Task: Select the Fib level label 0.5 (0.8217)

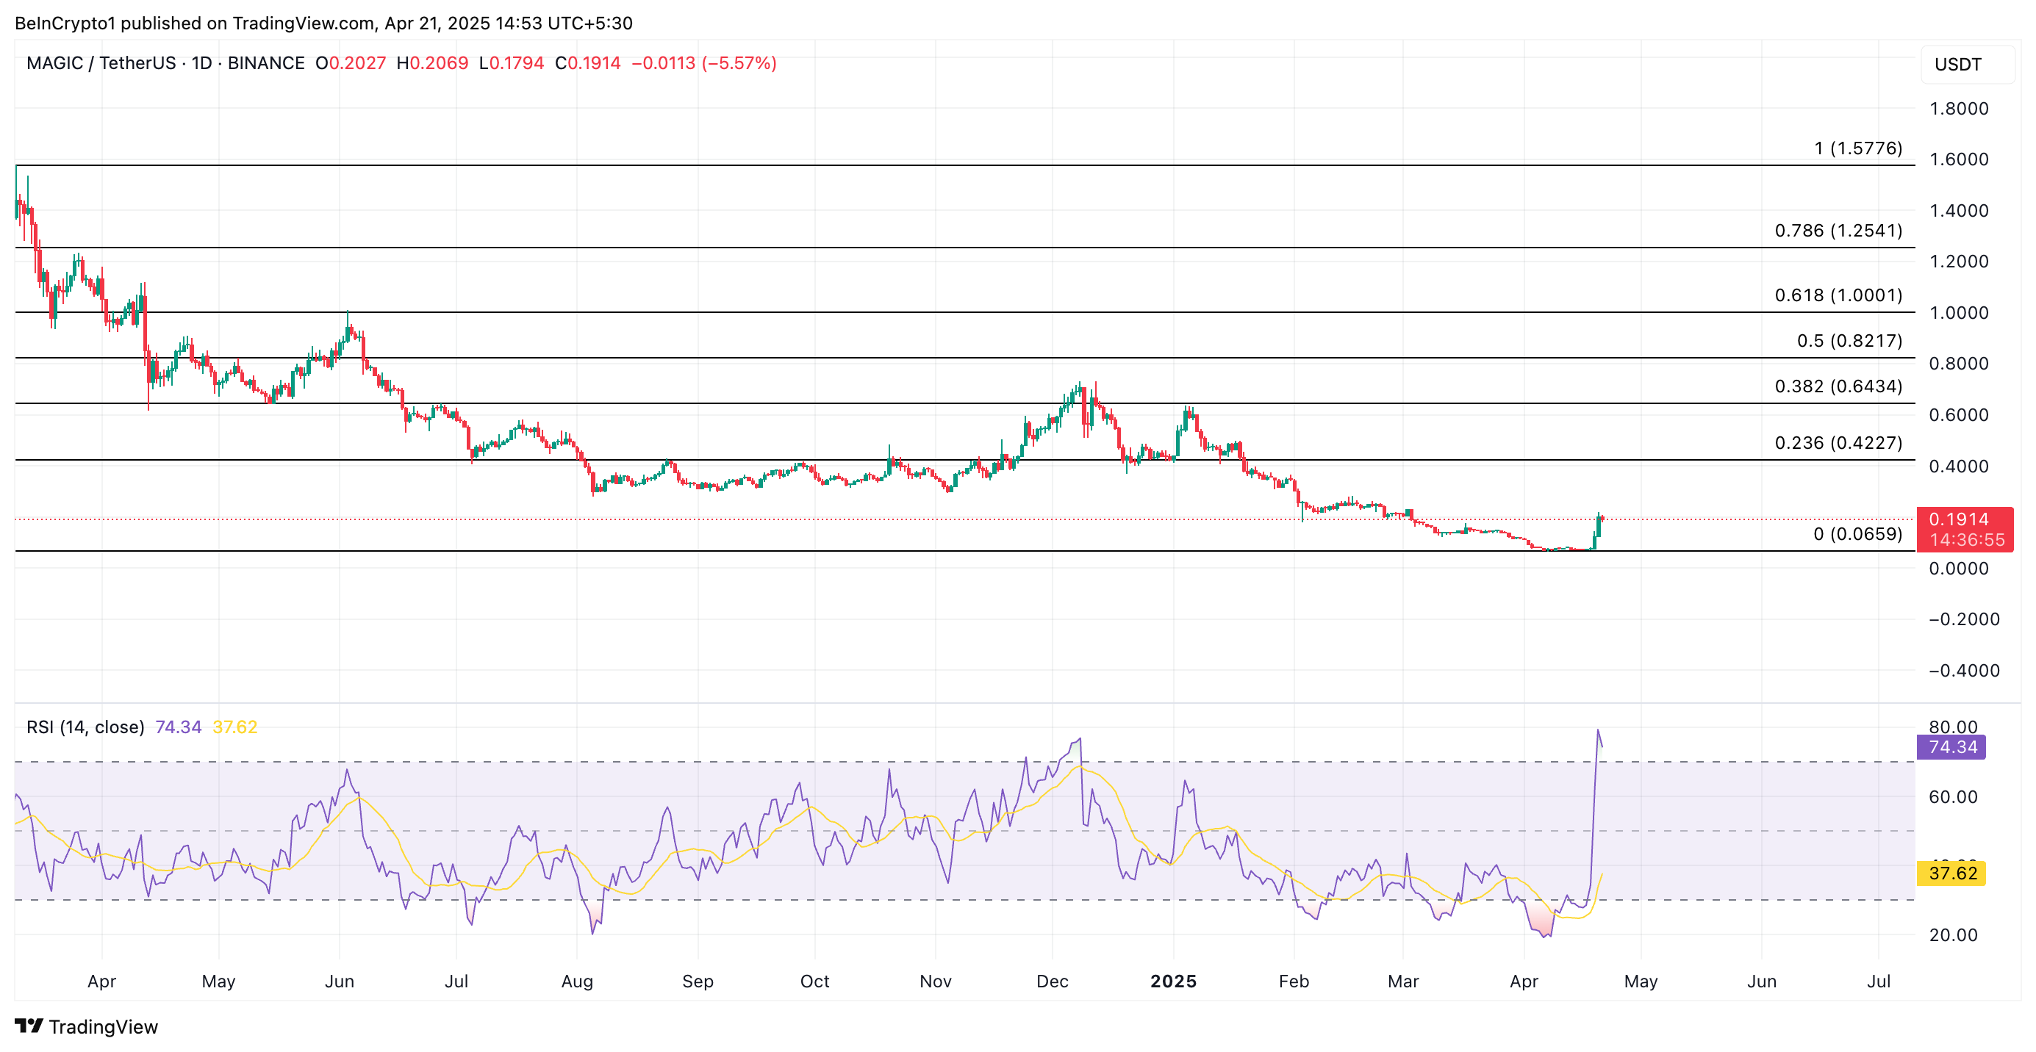Action: click(1849, 340)
